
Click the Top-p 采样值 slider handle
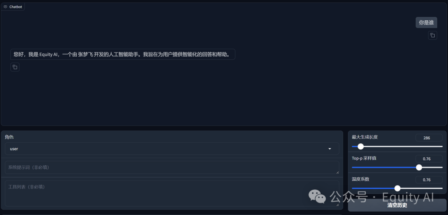pos(419,167)
